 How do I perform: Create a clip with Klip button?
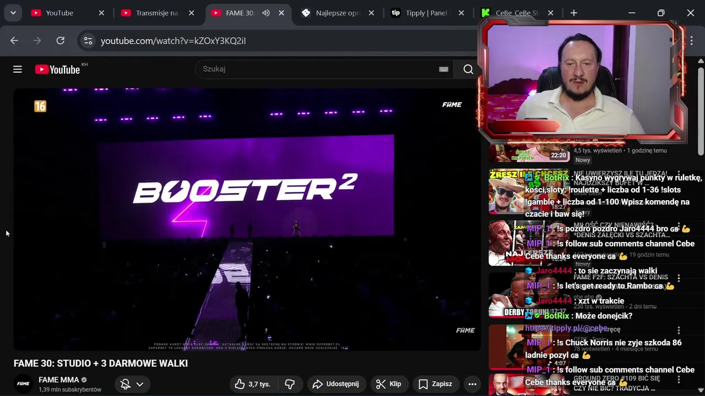(x=389, y=384)
